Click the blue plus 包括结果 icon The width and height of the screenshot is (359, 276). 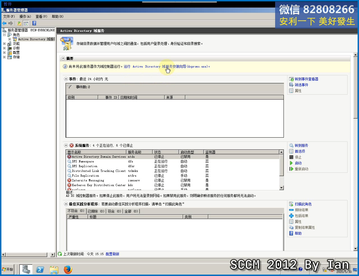click(291, 216)
